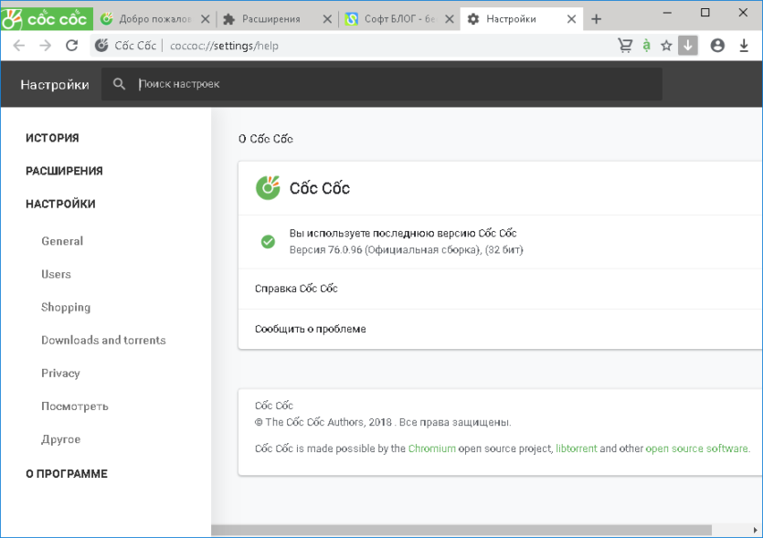763x538 pixels.
Task: Open the user profile avatar icon
Action: [x=717, y=46]
